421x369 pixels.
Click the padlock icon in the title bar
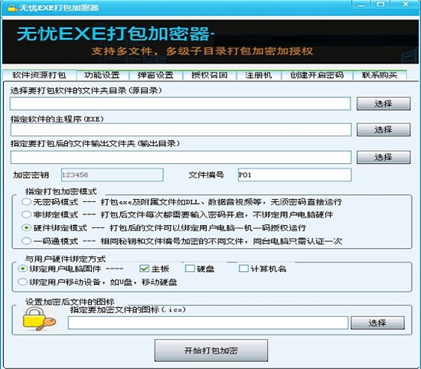[x=12, y=8]
